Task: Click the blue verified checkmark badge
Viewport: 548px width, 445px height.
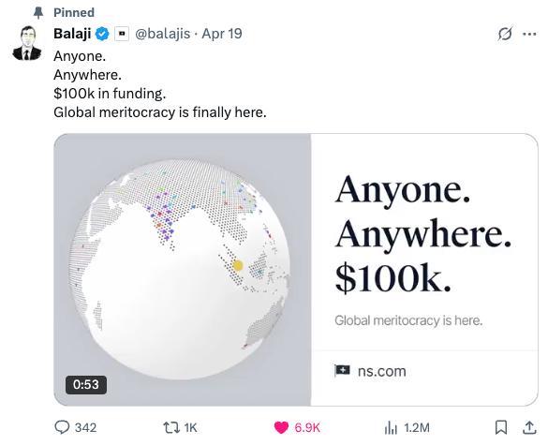Action: tap(102, 34)
